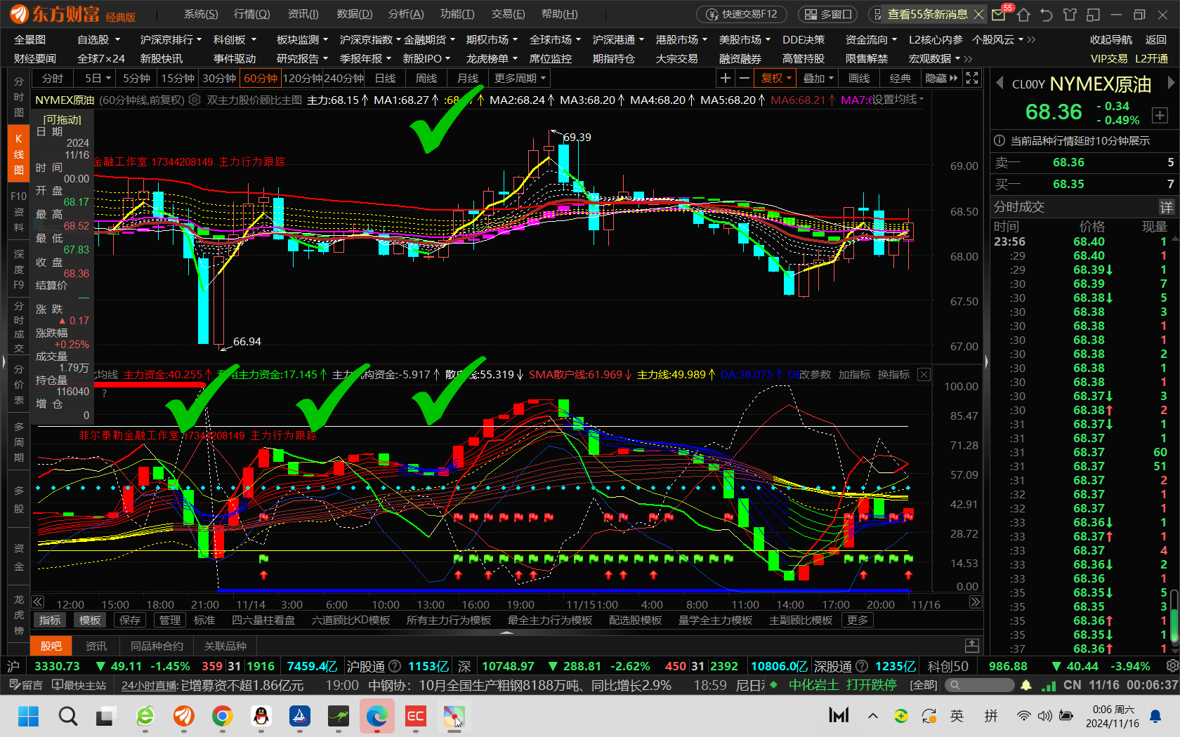Open the 行情(Q) menu
Viewport: 1180px width, 737px height.
tap(251, 14)
